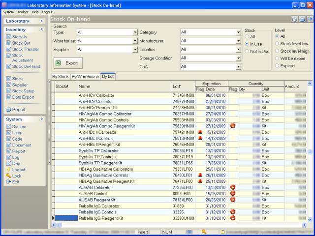This screenshot has height=236, width=315.
Task: Collapse the Inventory panel section
Action: coord(41,30)
